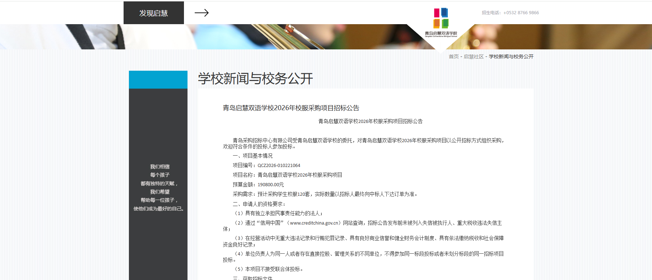This screenshot has width=652, height=280.
Task: Click section heading 一、项目基本情况
Action: [x=252, y=156]
